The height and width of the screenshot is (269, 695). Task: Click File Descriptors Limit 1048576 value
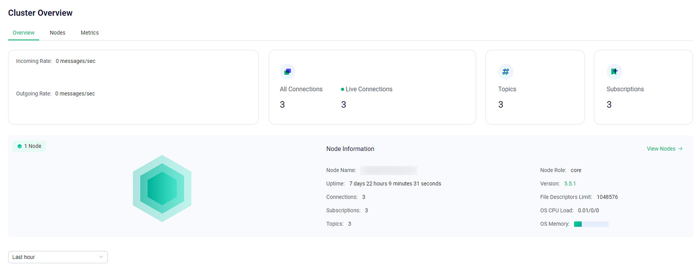[x=607, y=197]
